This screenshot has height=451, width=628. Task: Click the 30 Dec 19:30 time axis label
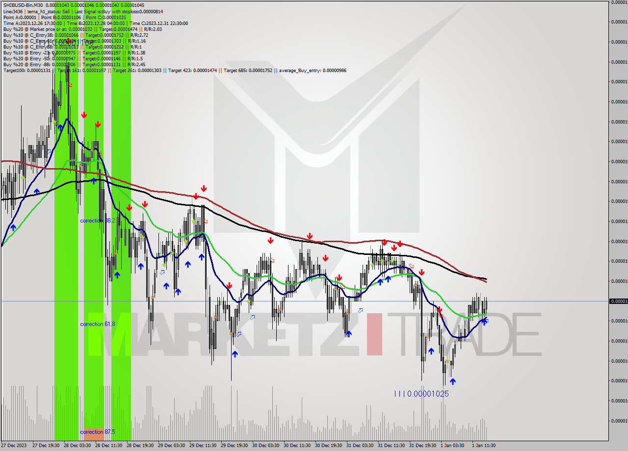[328, 445]
